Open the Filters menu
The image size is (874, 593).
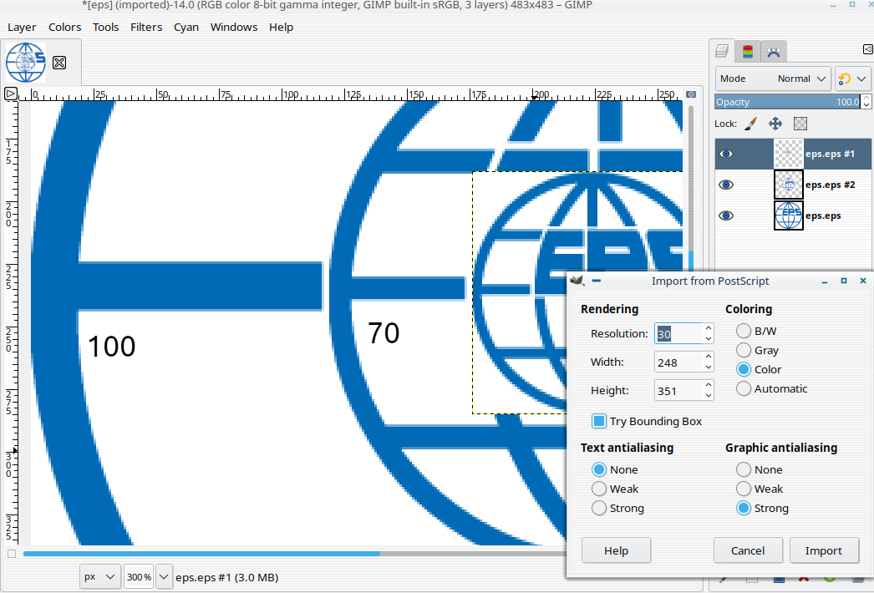click(146, 27)
